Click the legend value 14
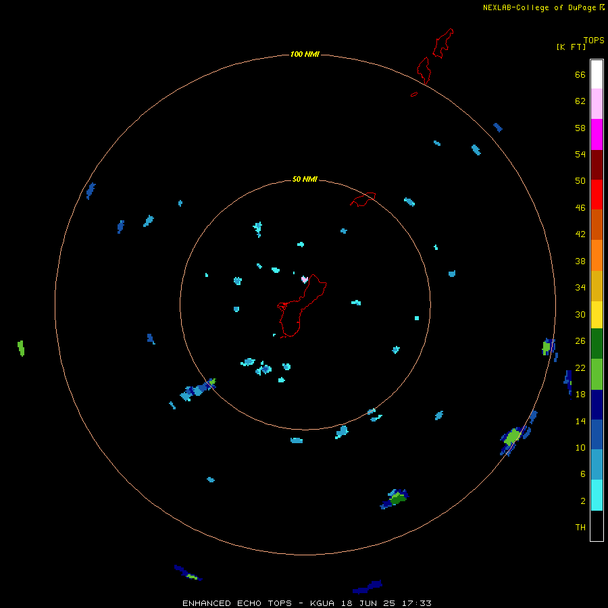The height and width of the screenshot is (608, 608). 580,421
